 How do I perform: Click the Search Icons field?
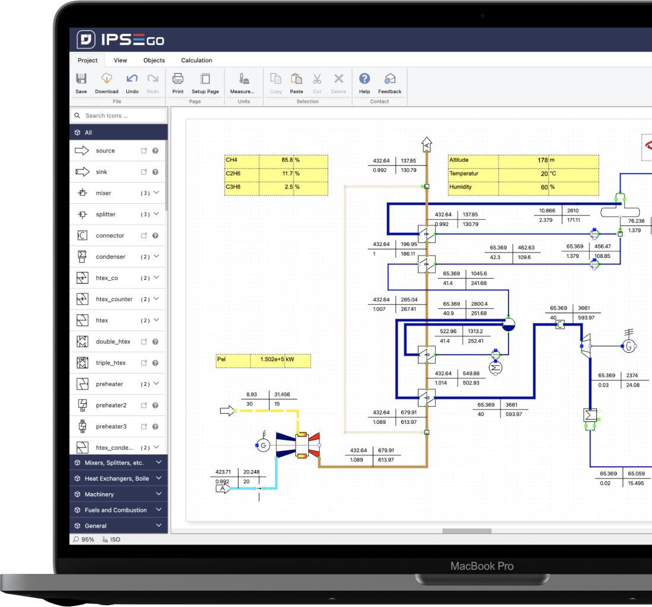(119, 115)
